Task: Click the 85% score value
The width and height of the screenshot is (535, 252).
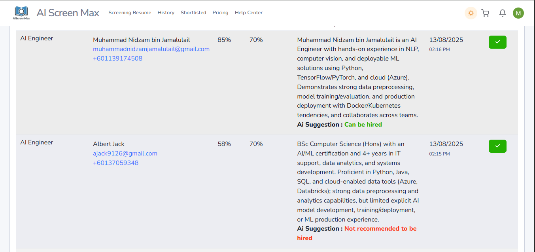Action: [224, 40]
